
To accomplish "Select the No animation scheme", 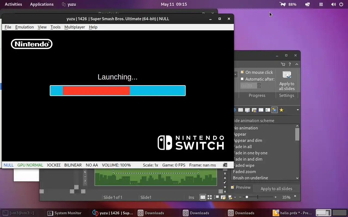I will click(x=245, y=128).
